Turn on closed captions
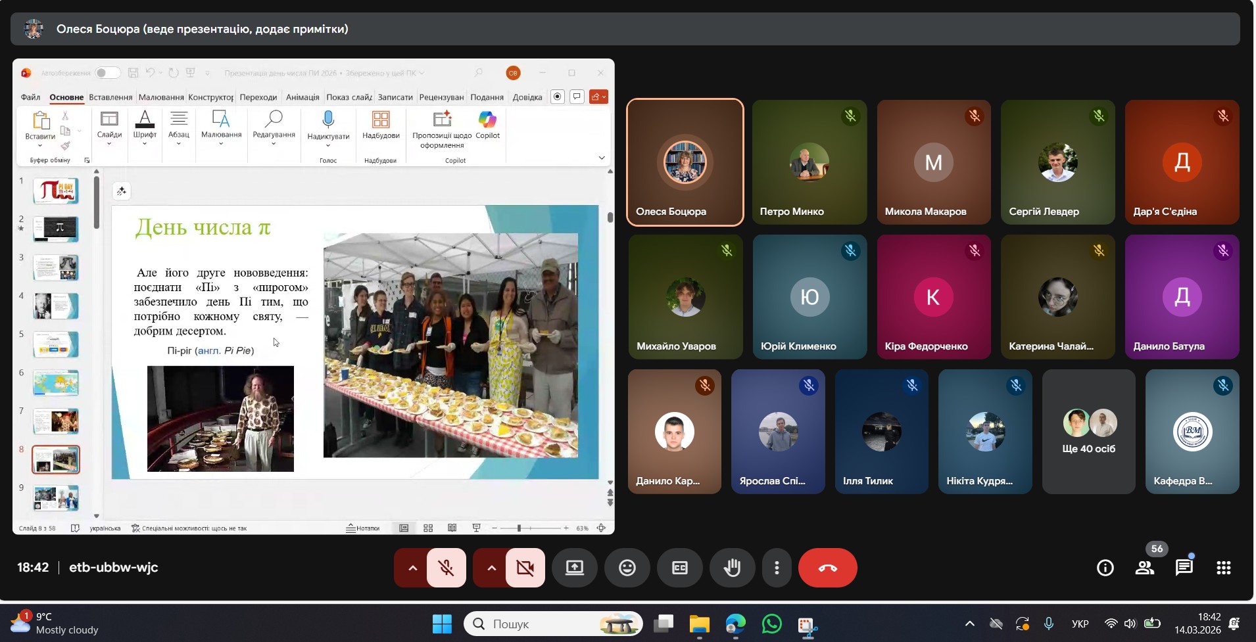Screen dimensions: 1256x642 point(680,568)
